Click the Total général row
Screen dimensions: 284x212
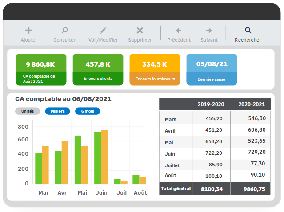click(x=215, y=188)
